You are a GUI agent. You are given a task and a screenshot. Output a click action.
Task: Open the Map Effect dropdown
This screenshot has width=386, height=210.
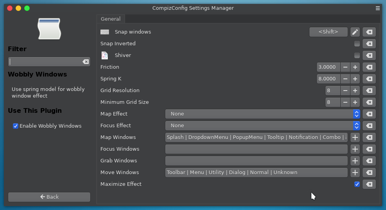[263, 114]
